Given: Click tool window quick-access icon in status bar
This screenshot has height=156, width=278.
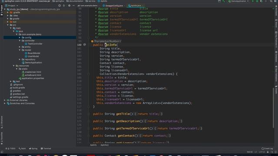Looking at the screenshot, I should click(2, 152).
